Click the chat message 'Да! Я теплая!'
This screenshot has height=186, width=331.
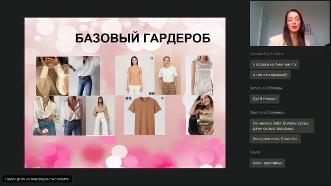coord(264,99)
